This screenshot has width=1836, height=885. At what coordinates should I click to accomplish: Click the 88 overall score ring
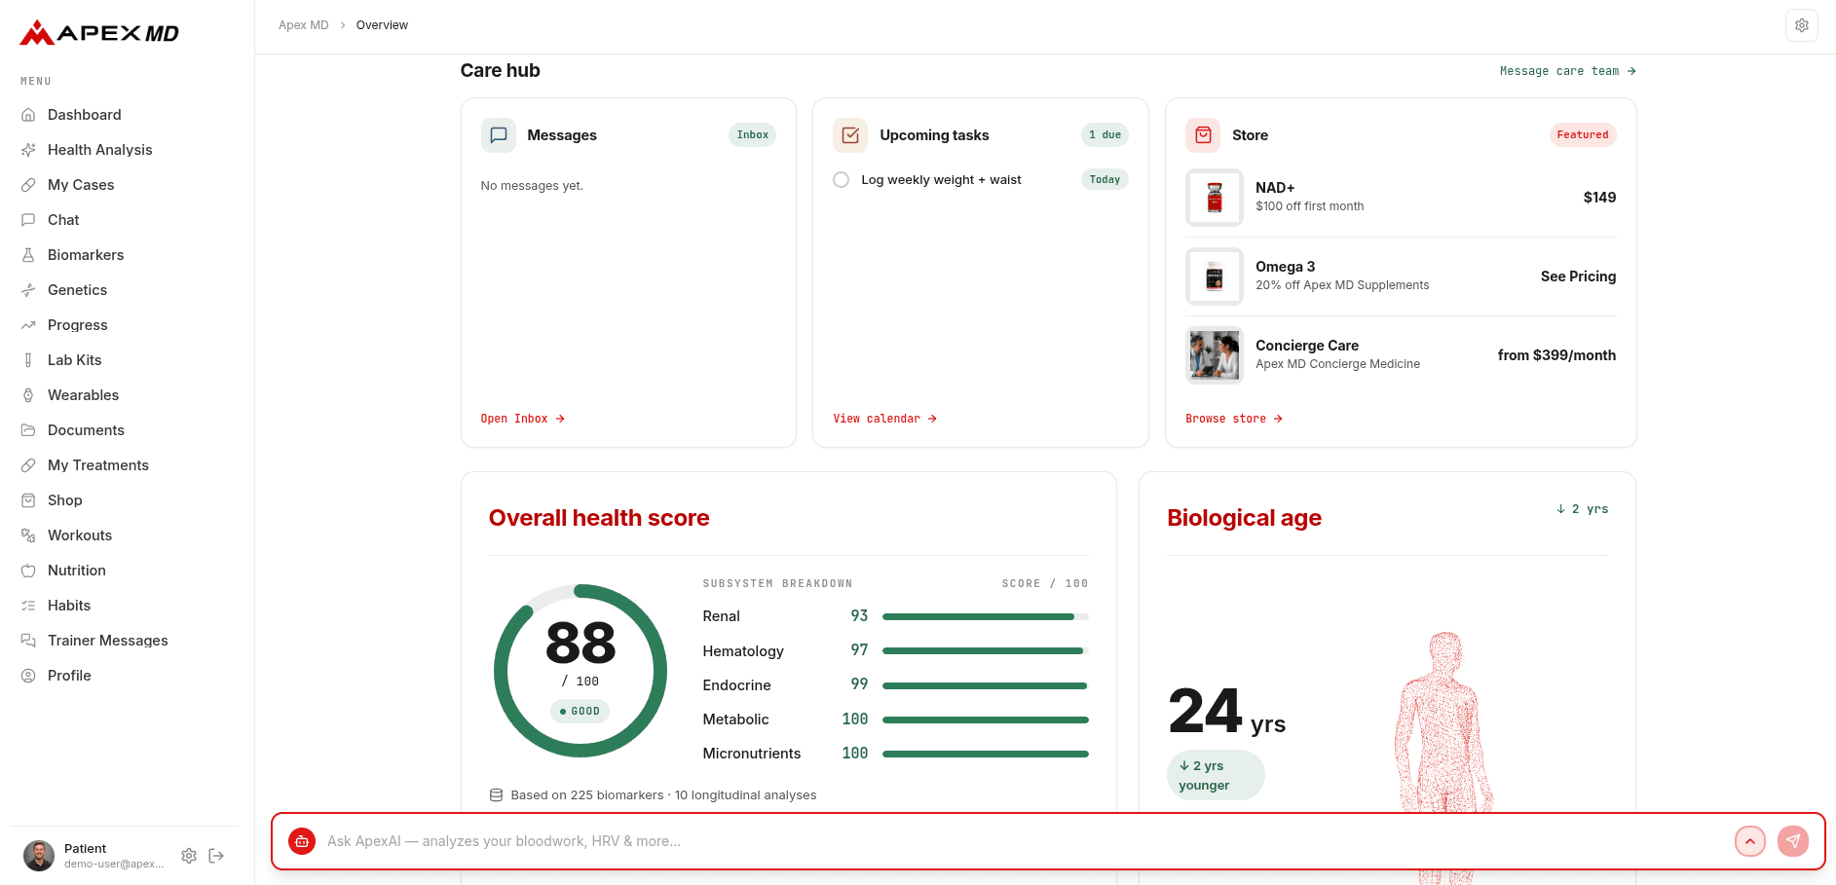tap(581, 671)
